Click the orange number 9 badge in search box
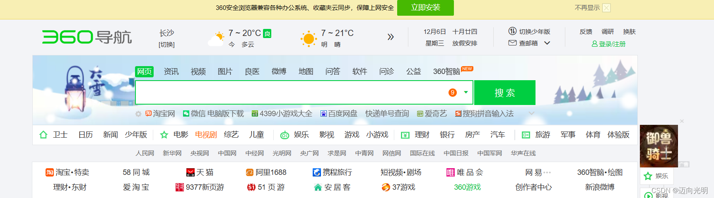The image size is (714, 198). pos(453,93)
